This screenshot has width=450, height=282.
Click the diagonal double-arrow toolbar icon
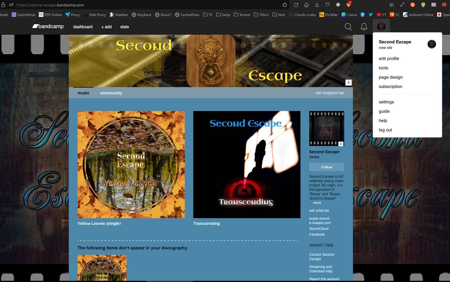pos(402,5)
